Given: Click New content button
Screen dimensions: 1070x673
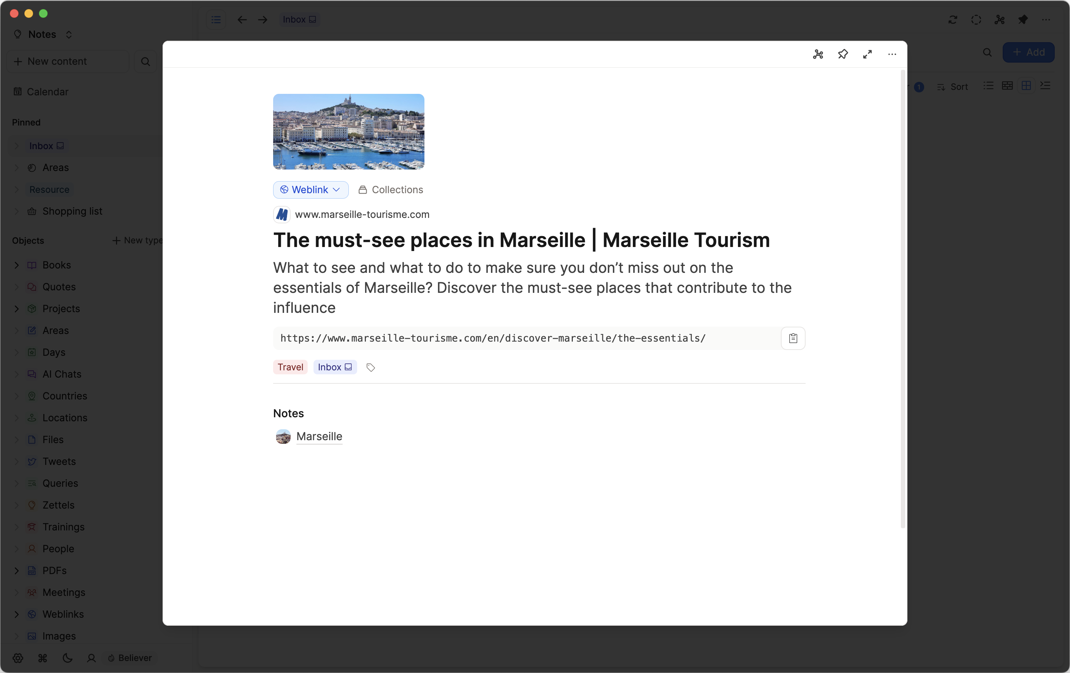Looking at the screenshot, I should pyautogui.click(x=68, y=61).
